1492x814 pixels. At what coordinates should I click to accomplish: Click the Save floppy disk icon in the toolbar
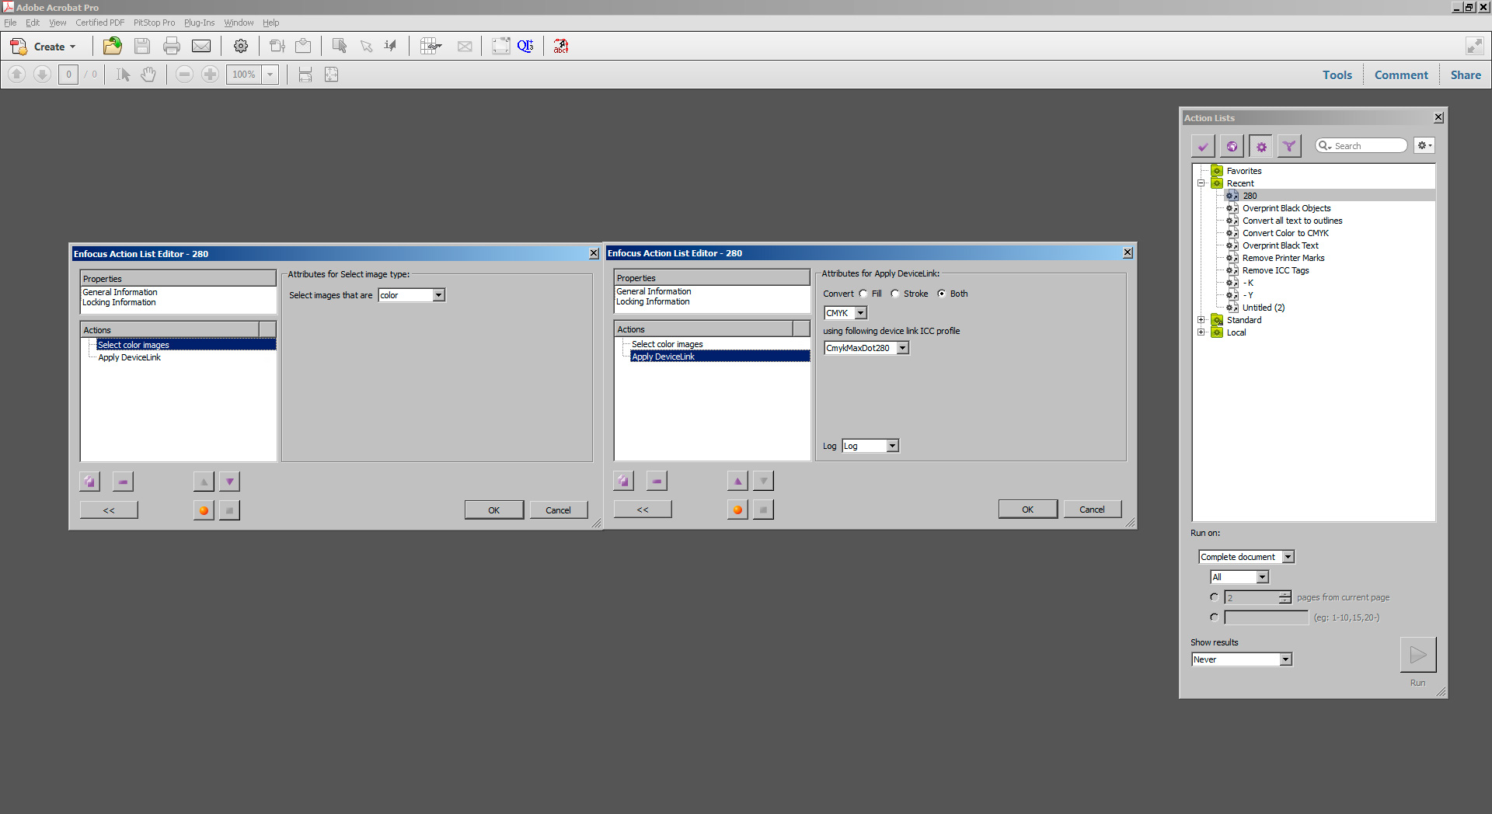coord(142,46)
